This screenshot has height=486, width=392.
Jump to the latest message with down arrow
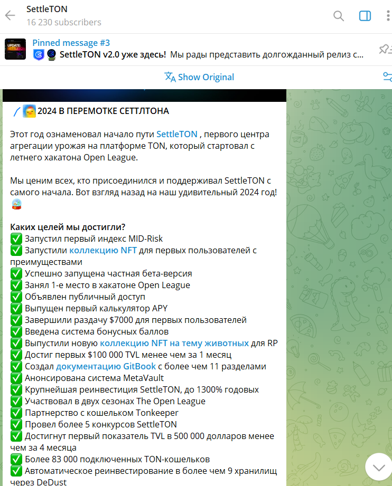click(x=378, y=468)
